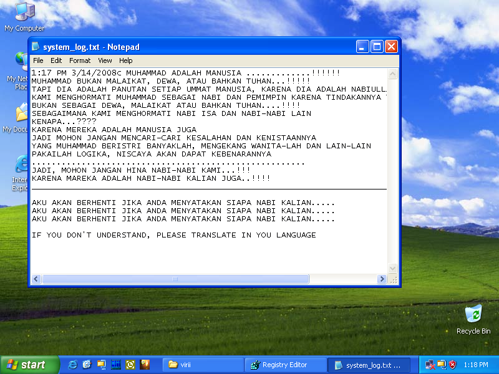Image resolution: width=499 pixels, height=374 pixels.
Task: Click the vertical scrollbar up arrow
Action: (x=393, y=74)
